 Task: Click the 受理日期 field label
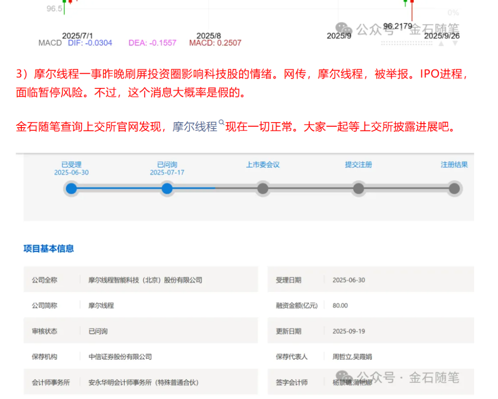tap(288, 280)
